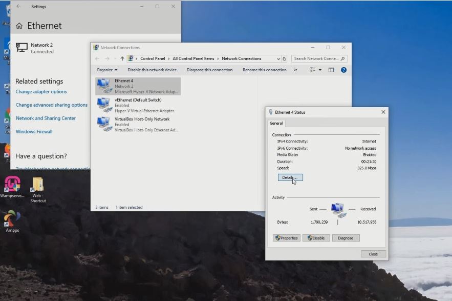This screenshot has height=301, width=452.
Task: Click the Search Network Connections field
Action: click(316, 58)
